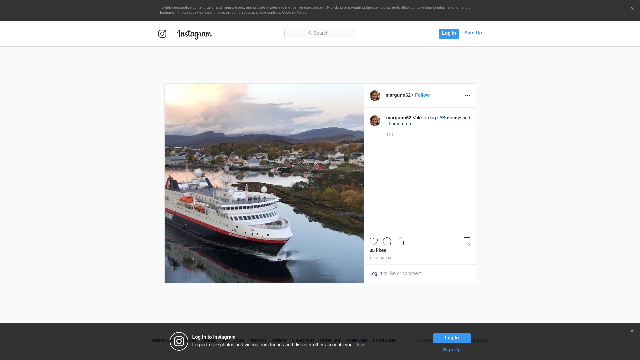Open the #hurtigruten hashtag link
This screenshot has width=640, height=360.
(x=398, y=124)
